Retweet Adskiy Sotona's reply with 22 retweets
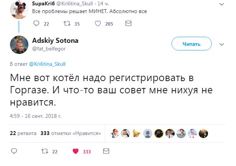This screenshot has width=236, height=166. [x=45, y=151]
